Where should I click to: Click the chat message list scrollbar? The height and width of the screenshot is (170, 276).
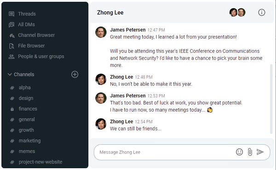click(x=271, y=99)
